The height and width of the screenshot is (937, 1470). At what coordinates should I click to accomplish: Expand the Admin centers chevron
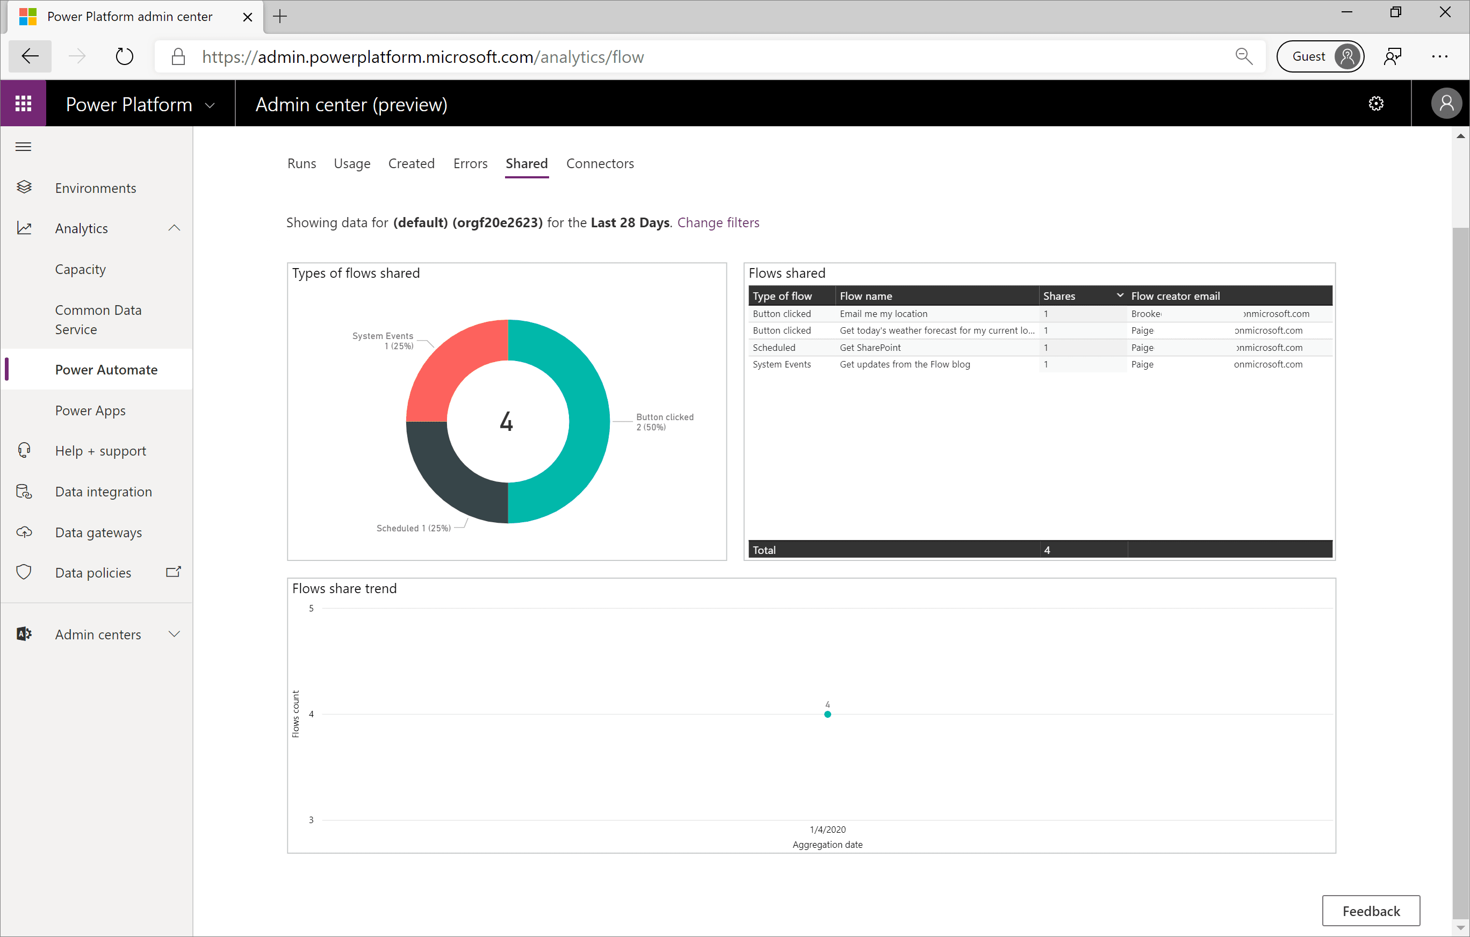pyautogui.click(x=174, y=634)
